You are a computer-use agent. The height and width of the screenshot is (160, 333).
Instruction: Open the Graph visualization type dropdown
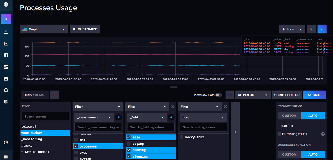(x=44, y=29)
